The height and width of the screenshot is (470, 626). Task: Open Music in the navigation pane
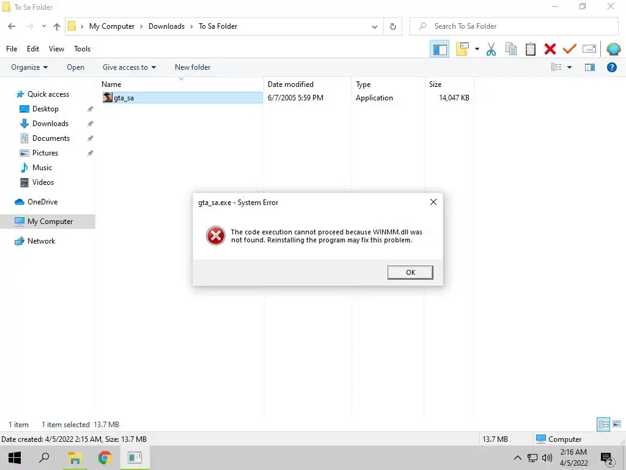(42, 168)
